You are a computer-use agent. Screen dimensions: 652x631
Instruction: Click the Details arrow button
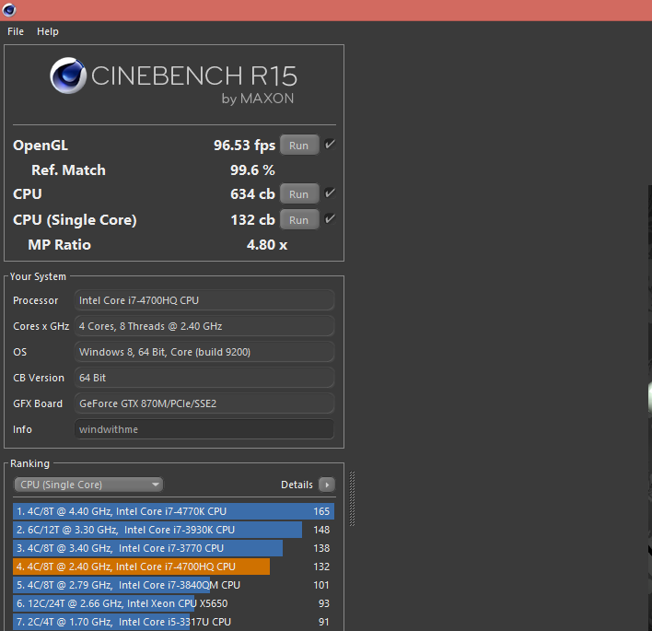point(327,485)
